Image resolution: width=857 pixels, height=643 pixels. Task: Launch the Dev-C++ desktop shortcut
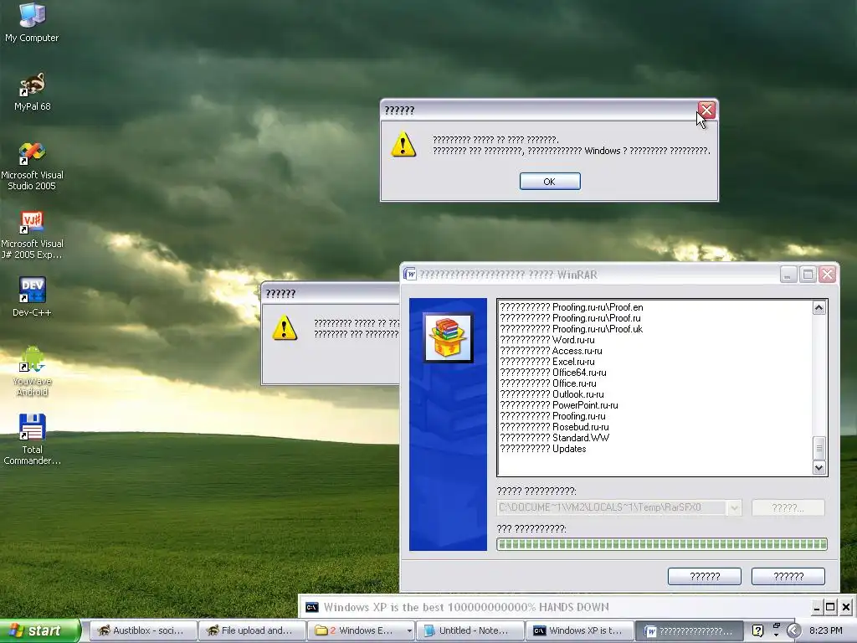click(x=32, y=297)
